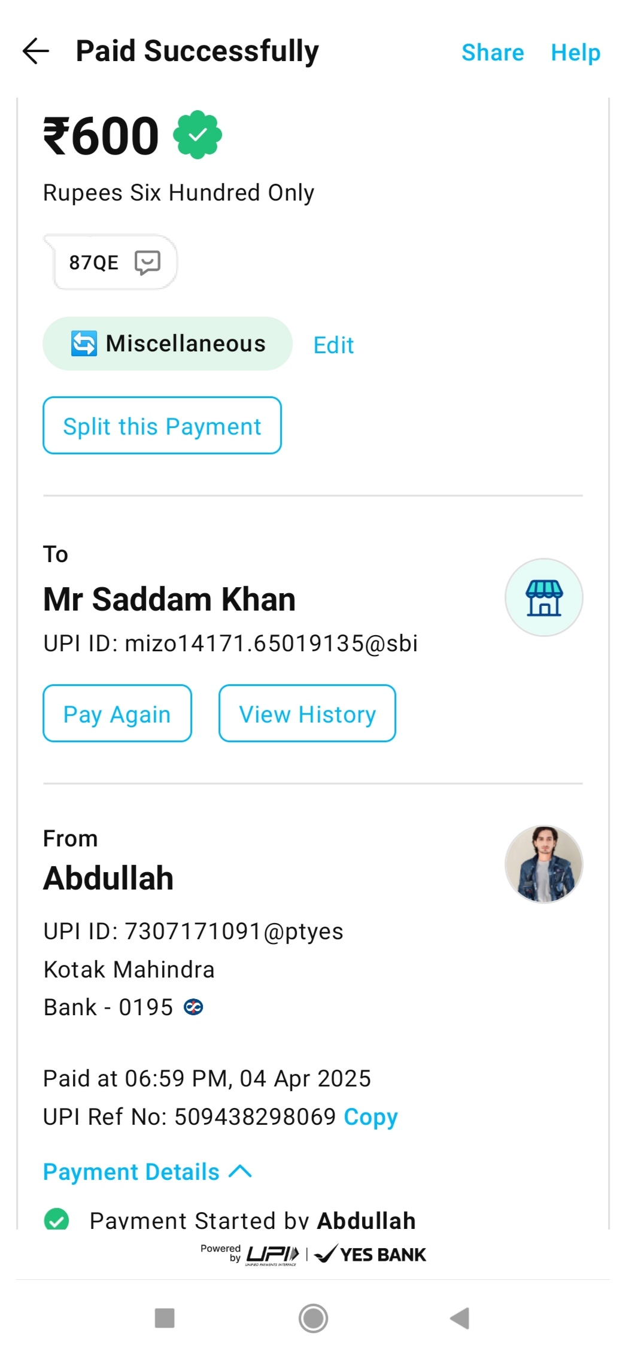This screenshot has height=1357, width=626.
Task: Open the merchant store icon
Action: [x=543, y=597]
